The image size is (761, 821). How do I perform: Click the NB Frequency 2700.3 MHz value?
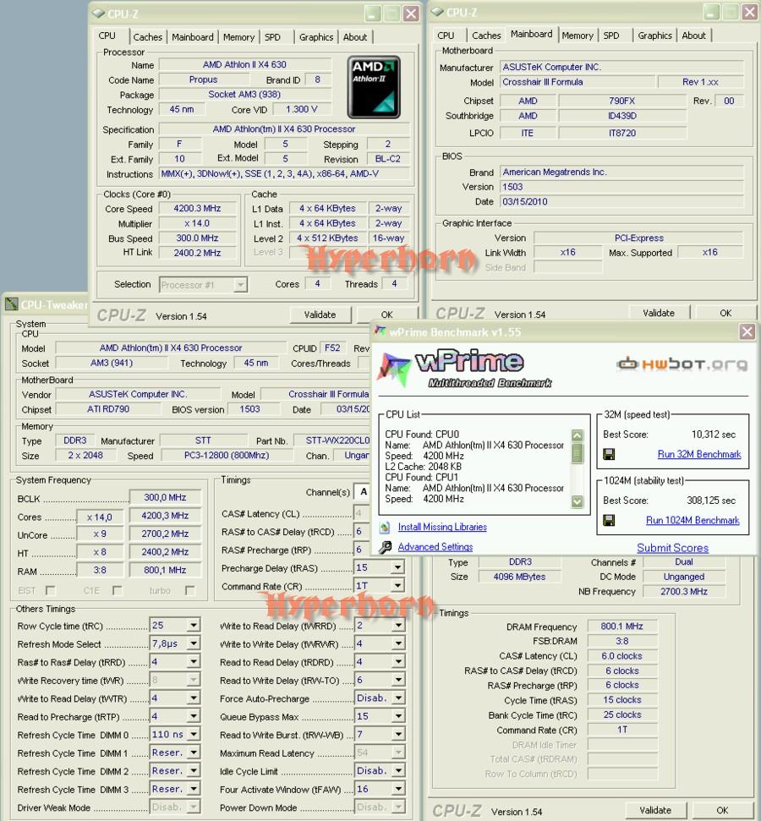tap(683, 592)
